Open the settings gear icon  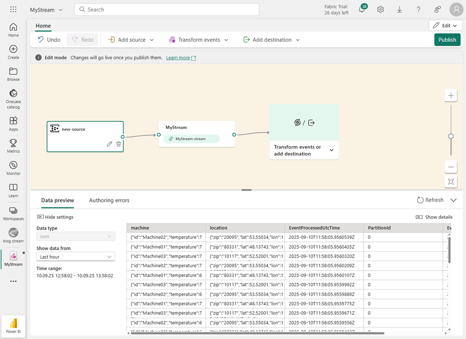(380, 9)
